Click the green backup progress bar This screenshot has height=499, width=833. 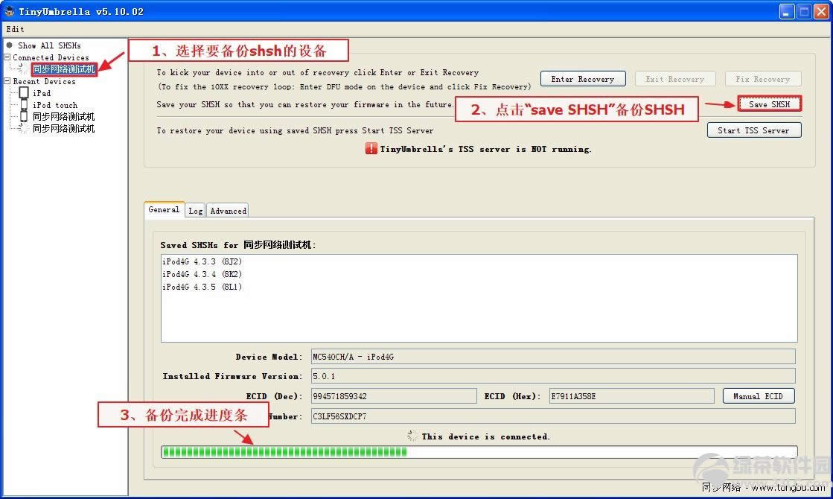coord(479,451)
